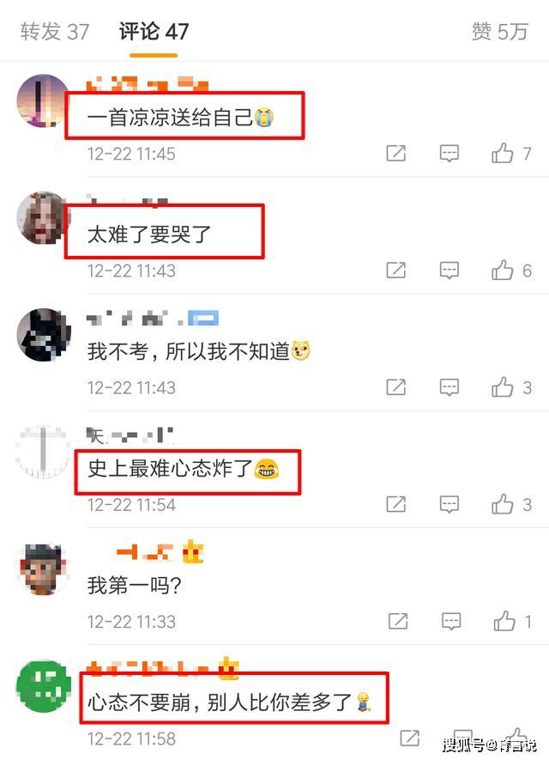The image size is (549, 760).
Task: Like the comment 我第一吗?
Action: point(504,622)
